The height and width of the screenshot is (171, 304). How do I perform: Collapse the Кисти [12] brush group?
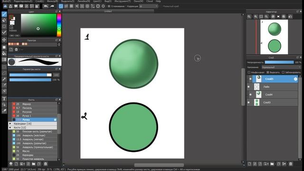coord(10,128)
